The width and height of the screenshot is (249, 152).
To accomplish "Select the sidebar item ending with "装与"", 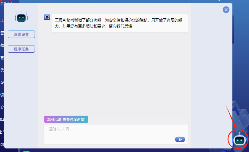I will click(x=2, y=120).
